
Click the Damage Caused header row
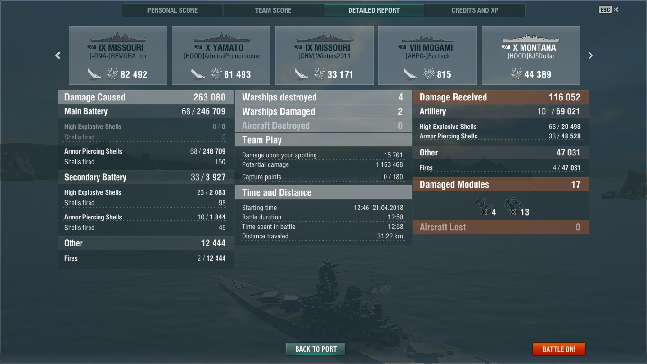(146, 97)
